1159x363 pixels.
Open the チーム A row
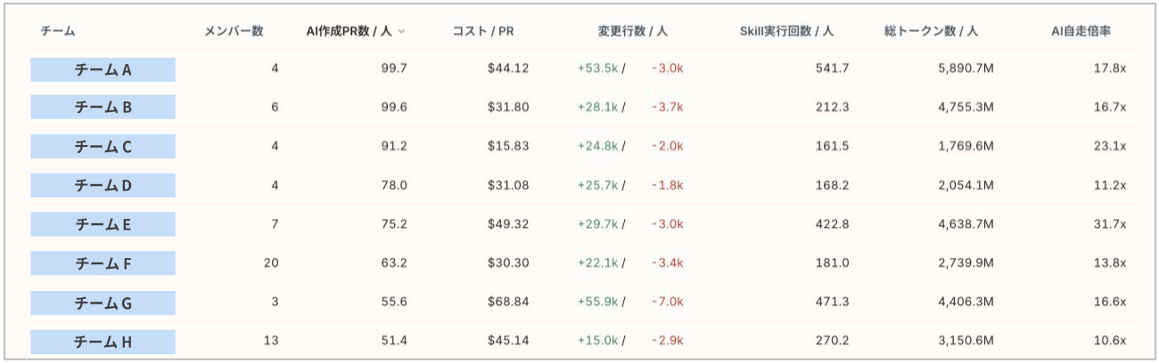point(584,69)
